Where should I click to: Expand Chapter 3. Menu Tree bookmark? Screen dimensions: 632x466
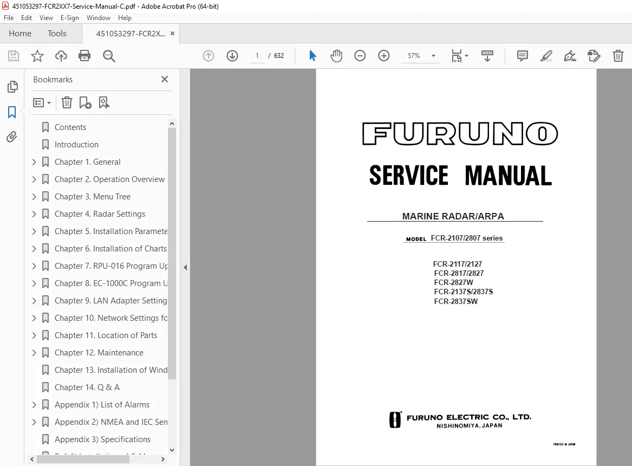coord(34,197)
